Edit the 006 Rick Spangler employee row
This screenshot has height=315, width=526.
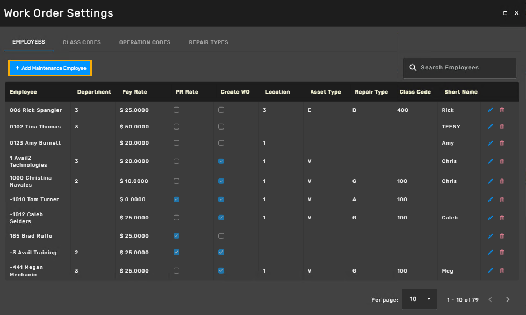pos(490,110)
